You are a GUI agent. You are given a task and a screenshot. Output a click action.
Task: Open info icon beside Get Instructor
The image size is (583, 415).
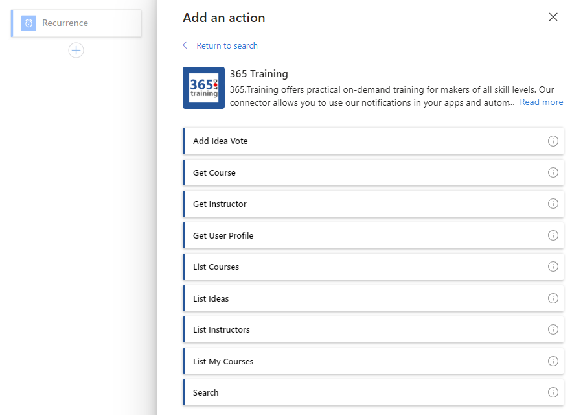(x=553, y=204)
